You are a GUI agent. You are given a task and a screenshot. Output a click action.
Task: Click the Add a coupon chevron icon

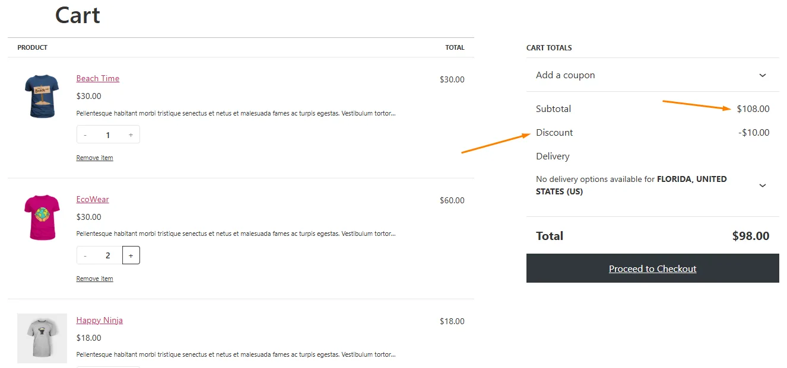point(763,75)
